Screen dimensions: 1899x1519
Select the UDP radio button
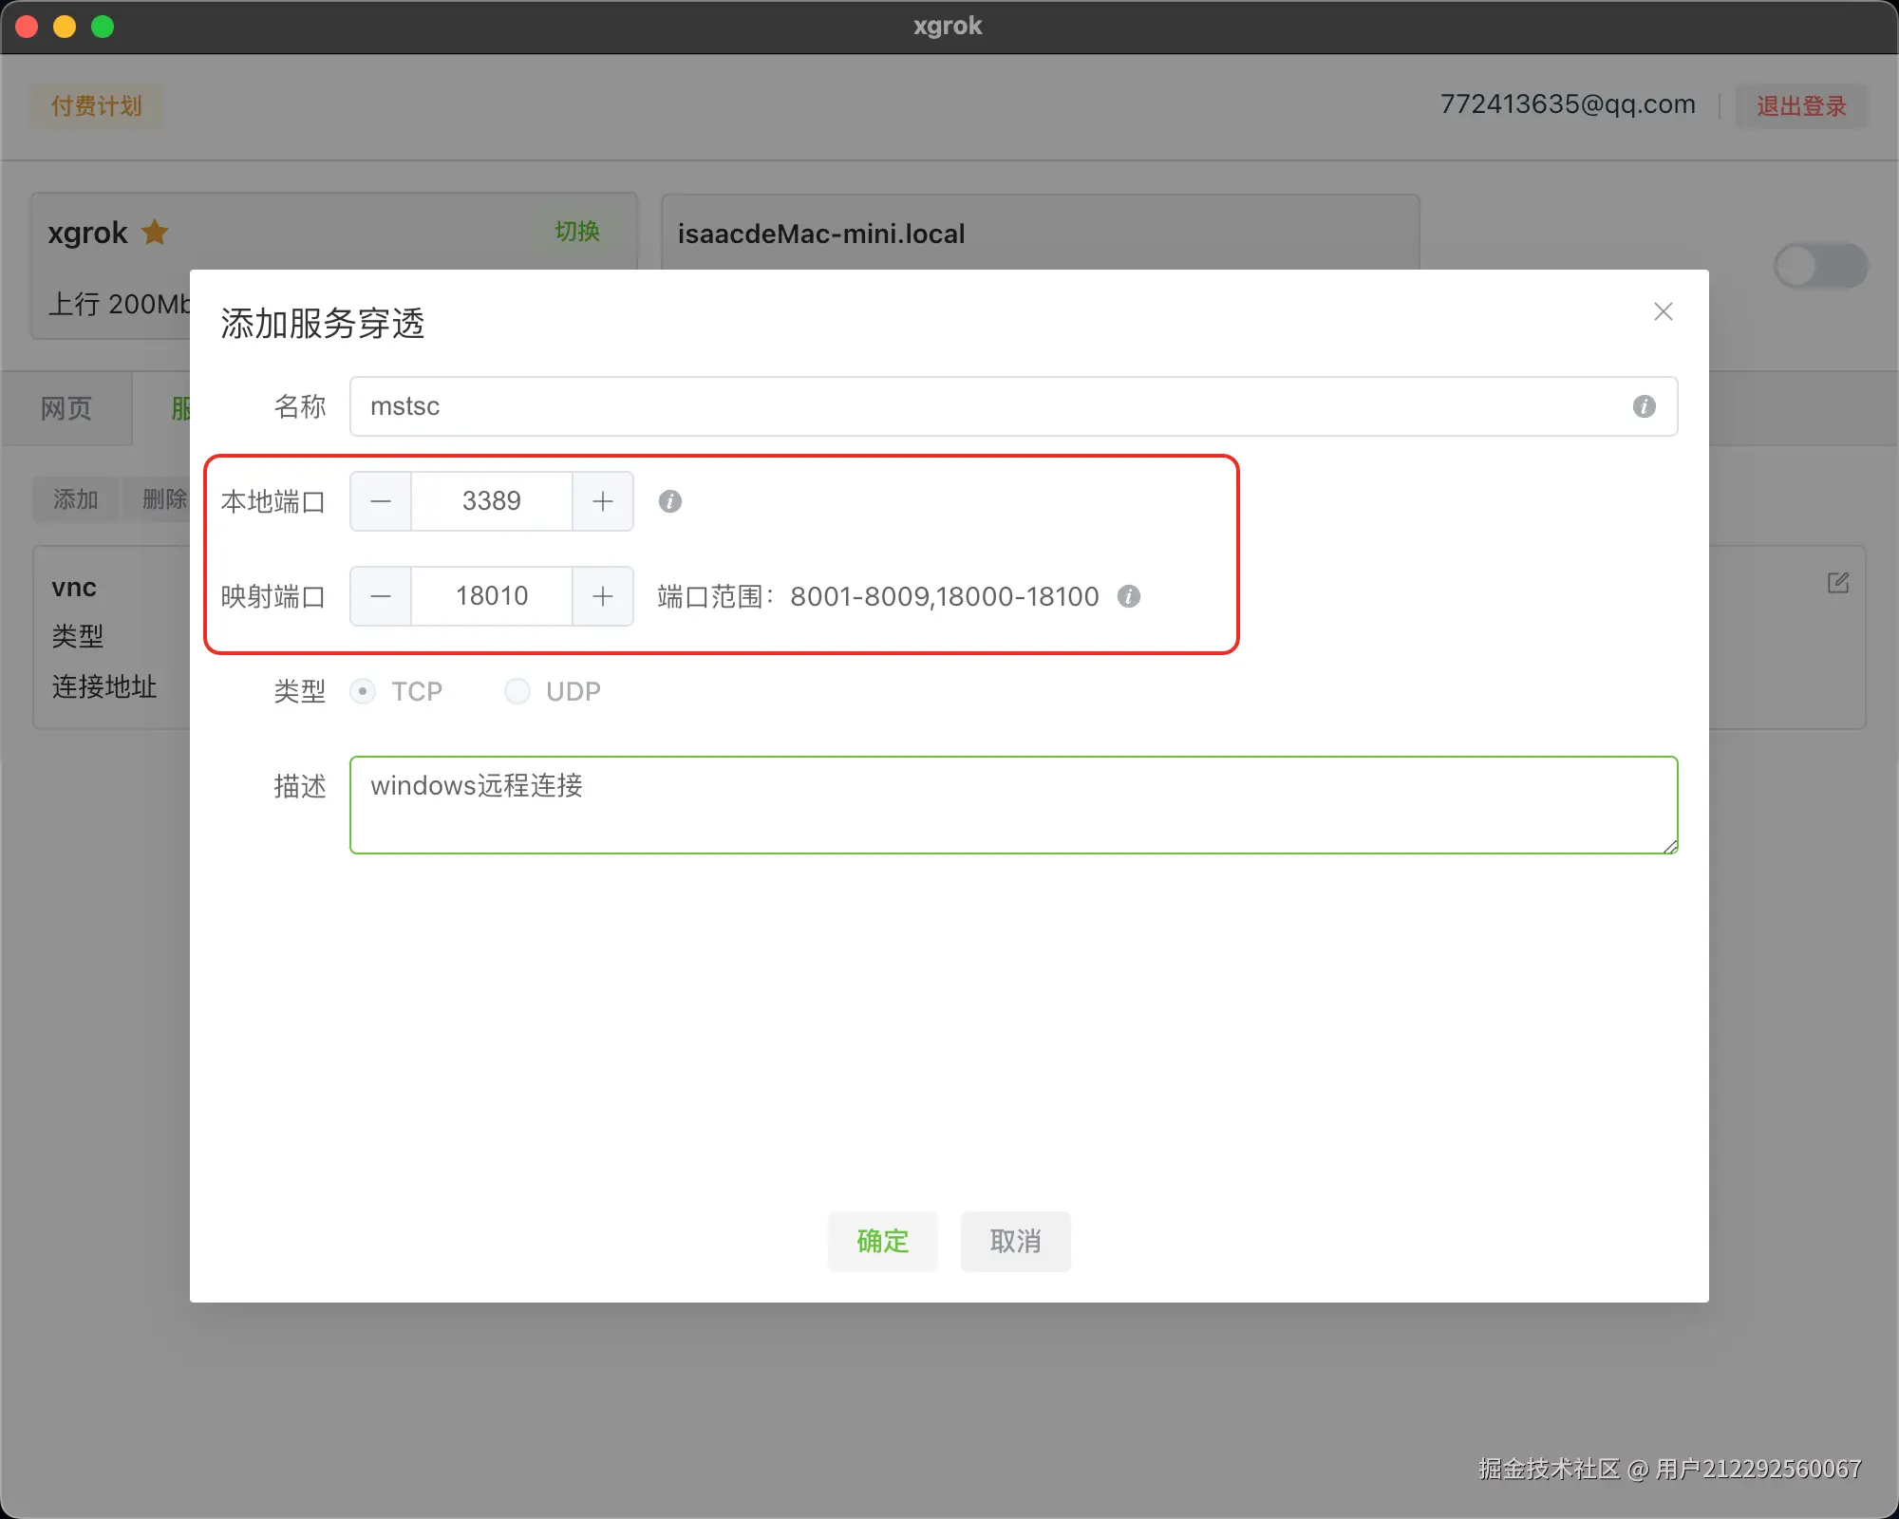(517, 691)
